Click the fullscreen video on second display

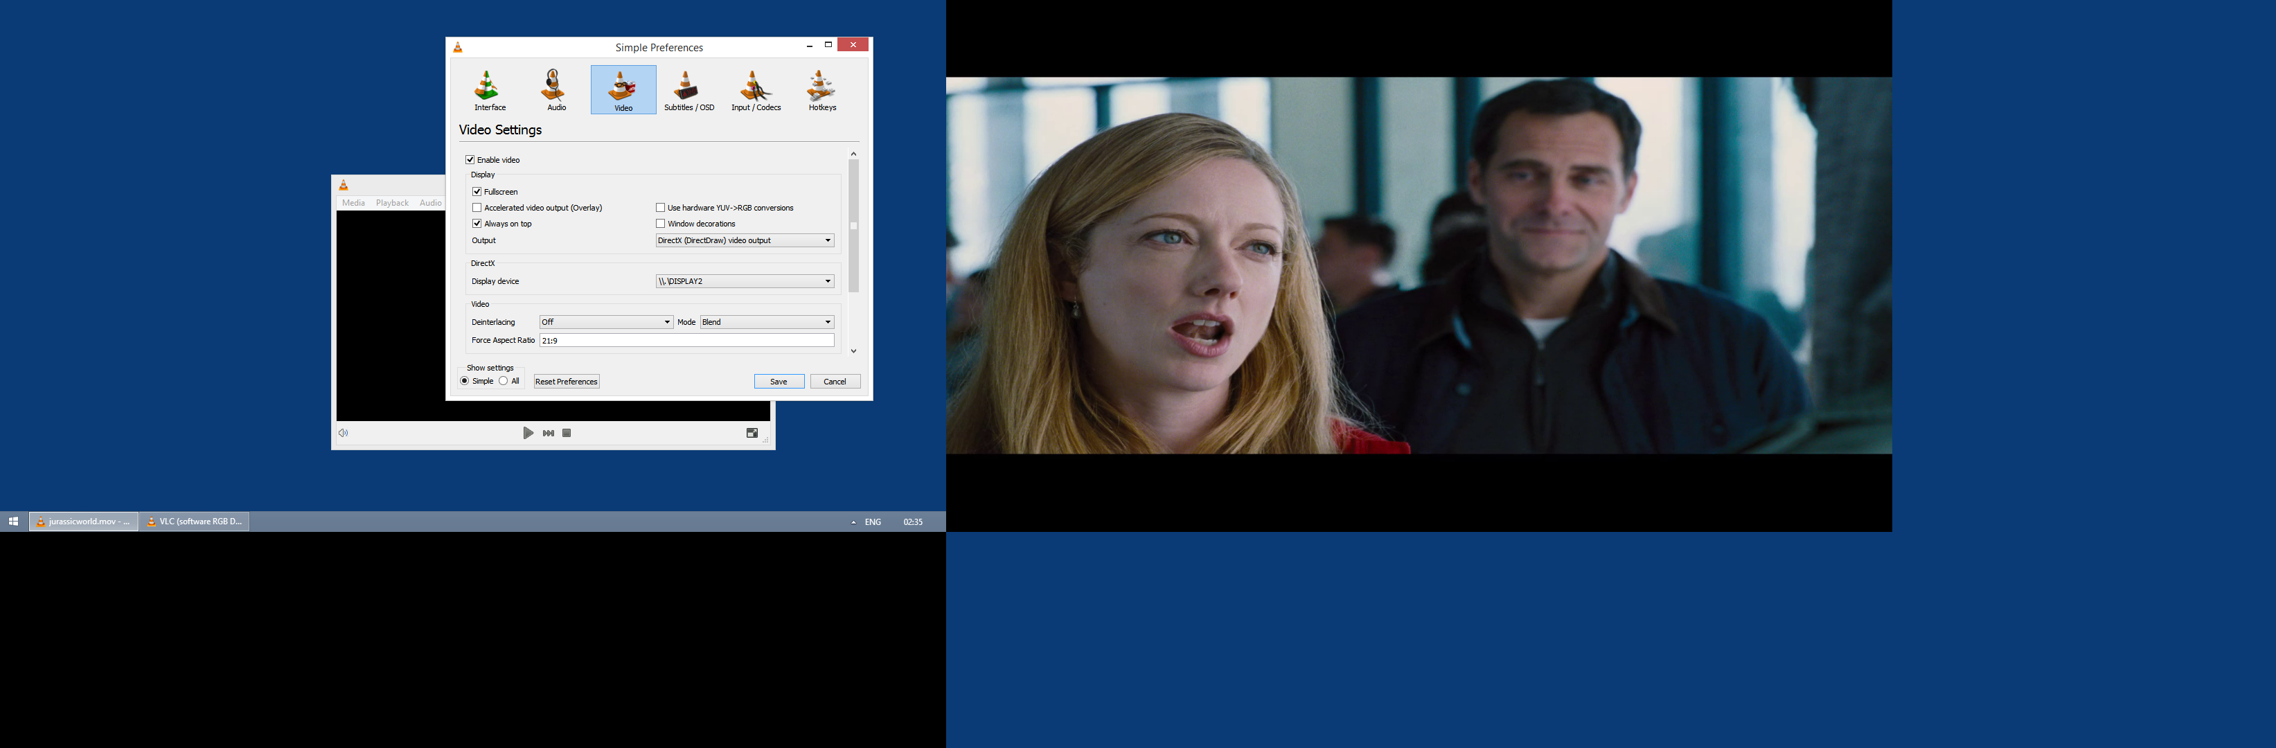tap(1419, 266)
